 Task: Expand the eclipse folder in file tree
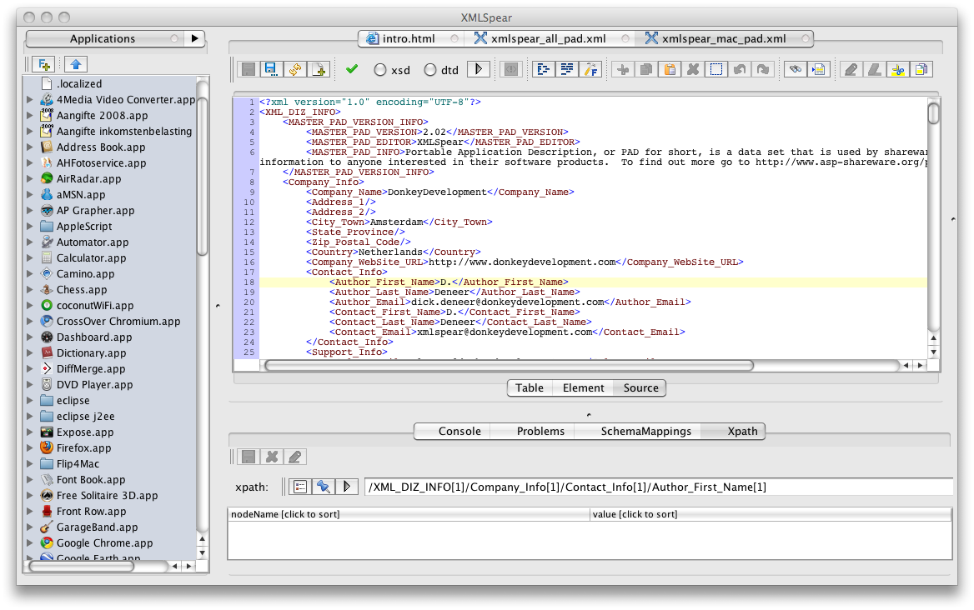30,401
